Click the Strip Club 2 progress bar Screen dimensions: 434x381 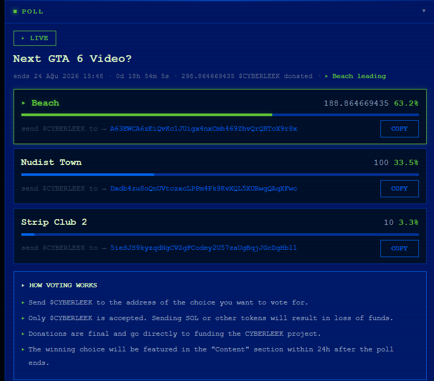(220, 235)
